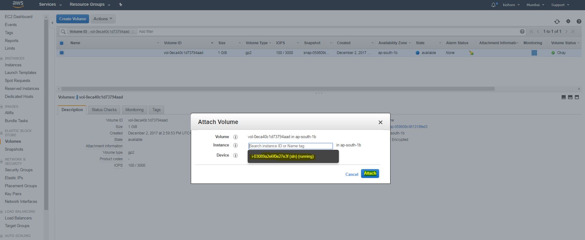Click the Cancel link in dialog

351,174
